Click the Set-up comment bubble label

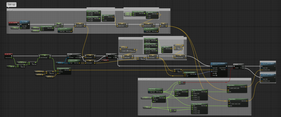click(x=12, y=4)
